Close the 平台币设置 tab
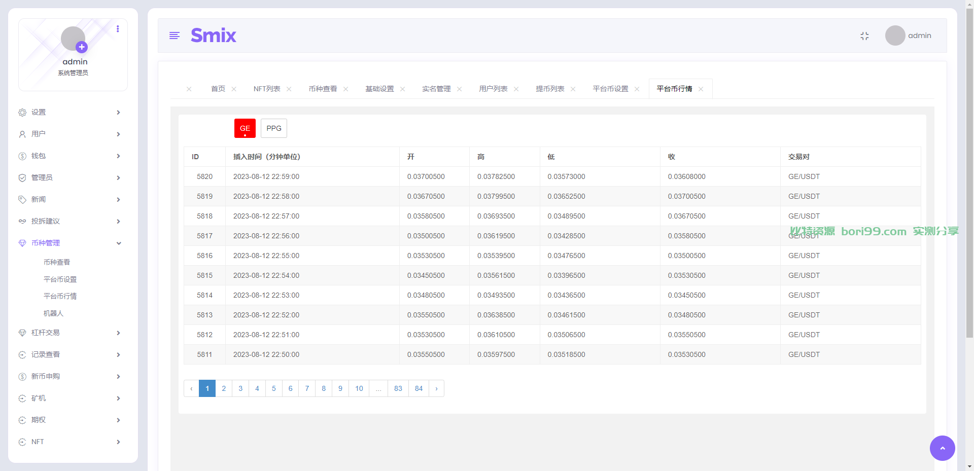Screen dimensions: 974x471 click(637, 89)
